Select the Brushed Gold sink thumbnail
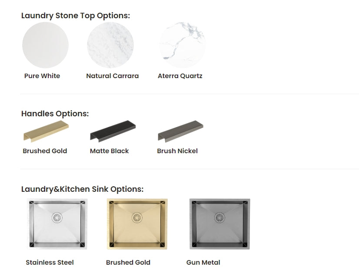Viewport: 359px width, 279px height. point(137,224)
